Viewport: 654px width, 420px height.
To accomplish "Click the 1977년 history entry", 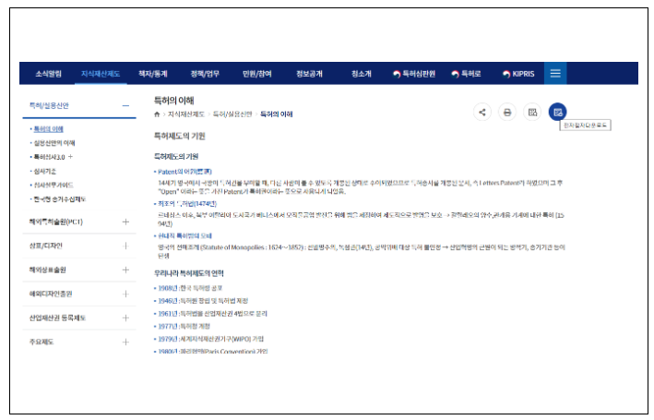I will [x=184, y=327].
